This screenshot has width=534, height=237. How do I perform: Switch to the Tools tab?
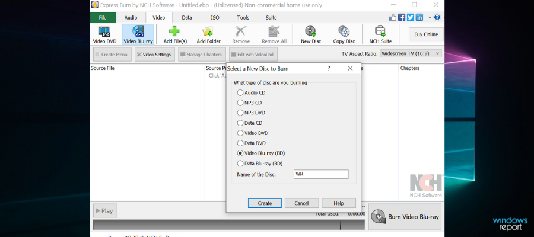pos(243,18)
